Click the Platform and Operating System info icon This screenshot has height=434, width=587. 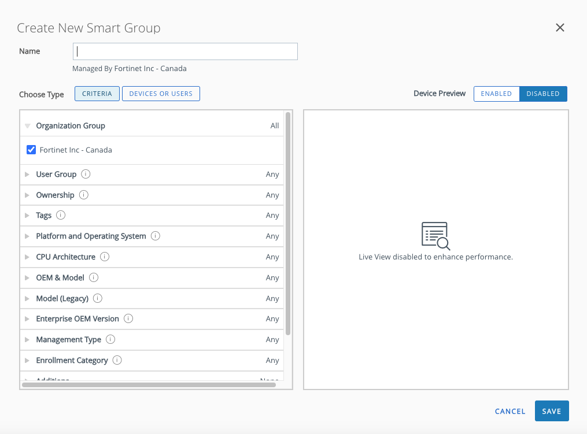(x=154, y=236)
